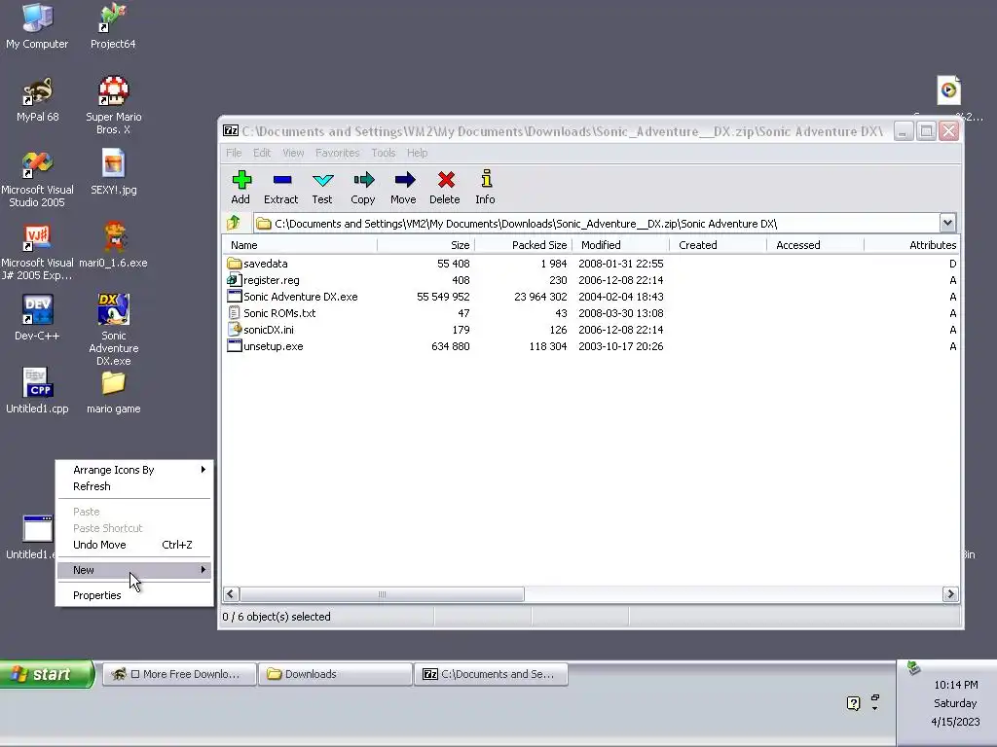Open the View menu in 7-Zip

coord(293,153)
